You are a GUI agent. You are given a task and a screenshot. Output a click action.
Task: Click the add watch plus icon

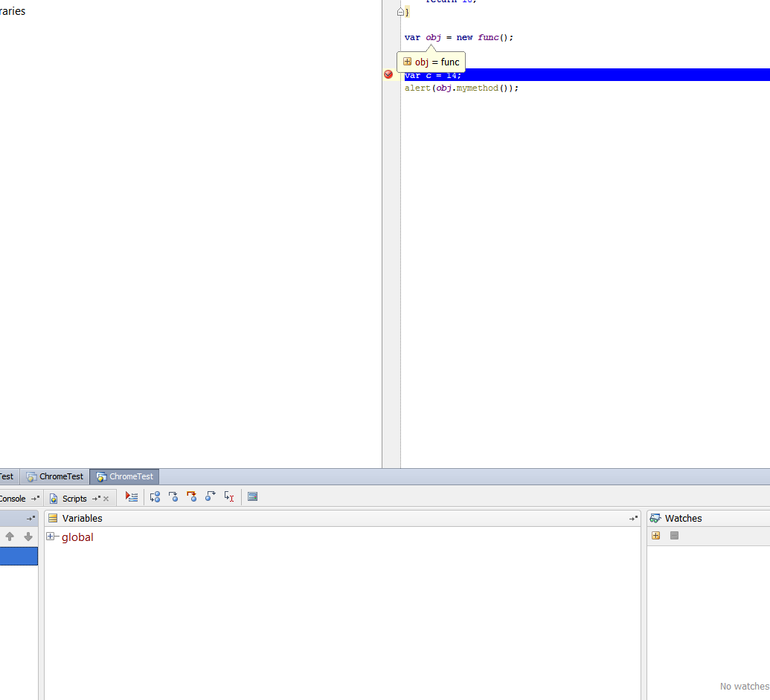tap(656, 536)
